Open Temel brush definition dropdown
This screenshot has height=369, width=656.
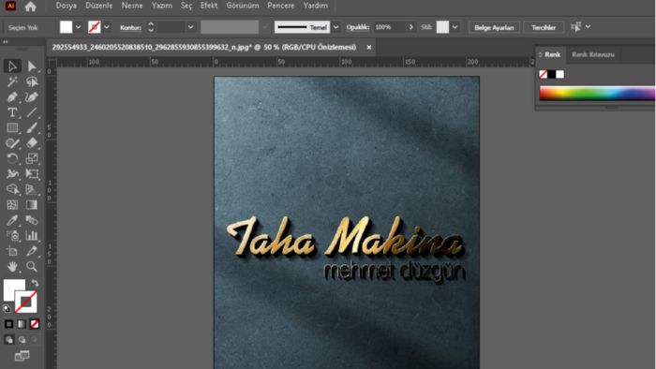335,27
